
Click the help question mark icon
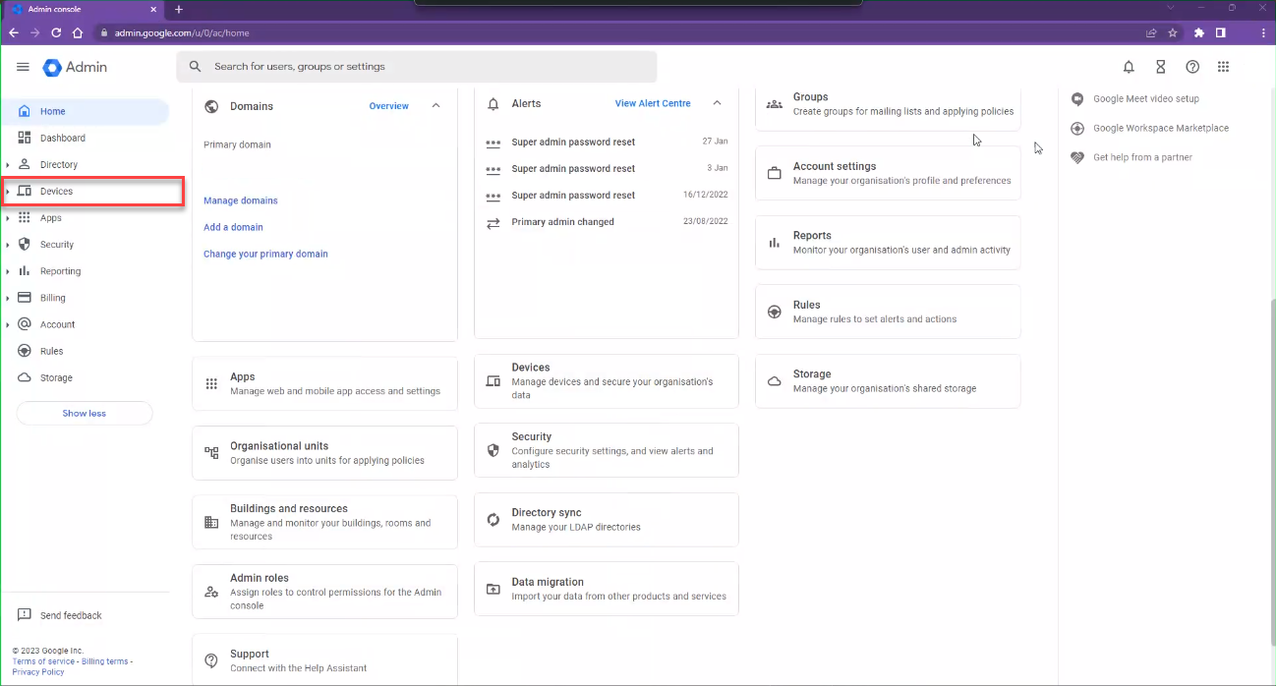point(1191,67)
